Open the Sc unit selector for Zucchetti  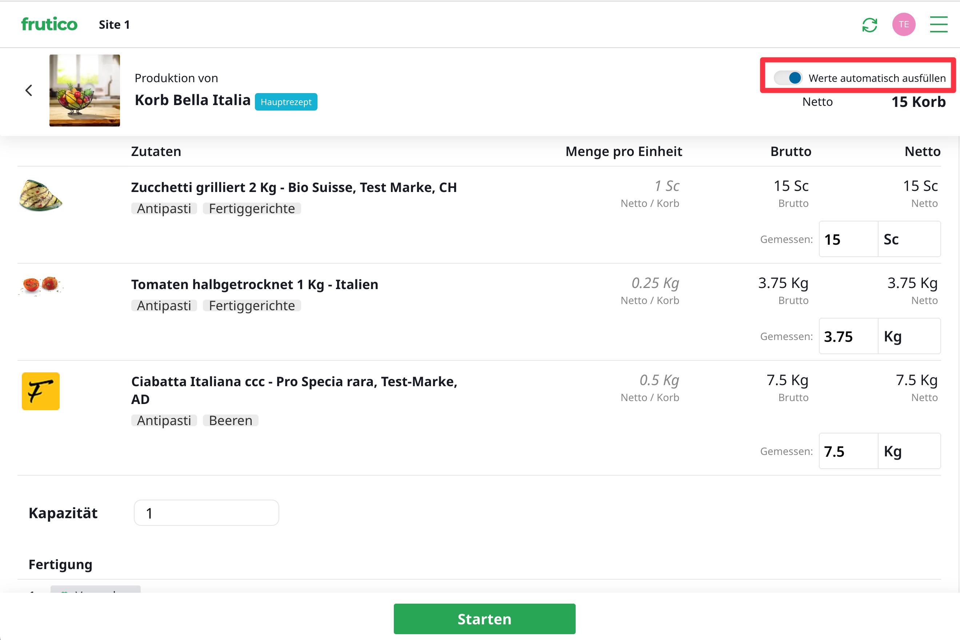[909, 239]
